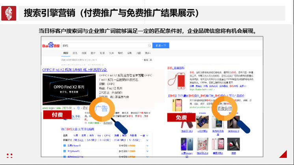This screenshot has width=294, height=165.
Task: Click the camera image-search icon in the search box
Action: 149,45
